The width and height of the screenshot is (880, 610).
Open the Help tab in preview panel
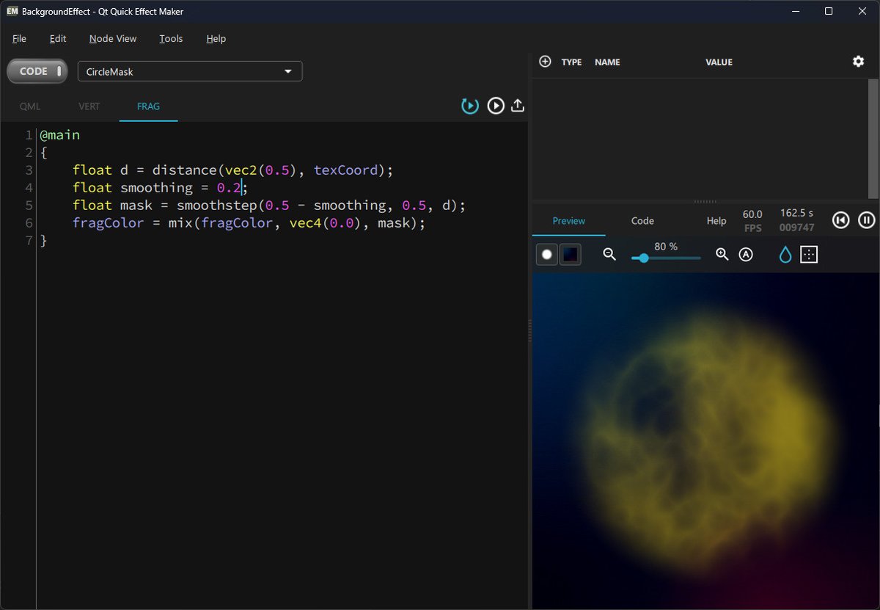point(716,220)
